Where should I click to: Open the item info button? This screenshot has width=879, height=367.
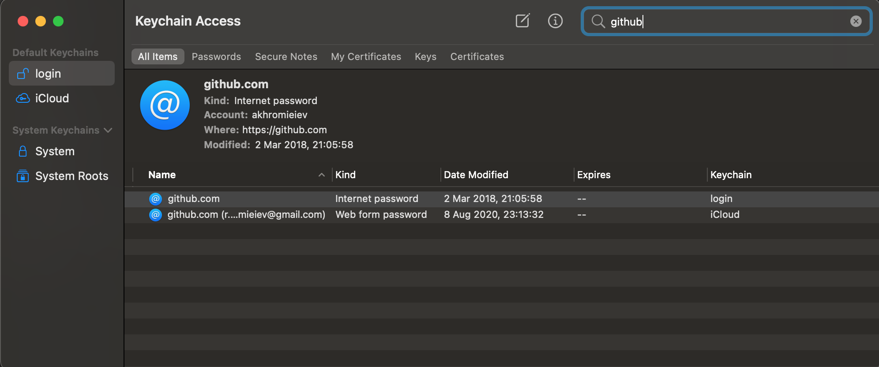pos(555,21)
